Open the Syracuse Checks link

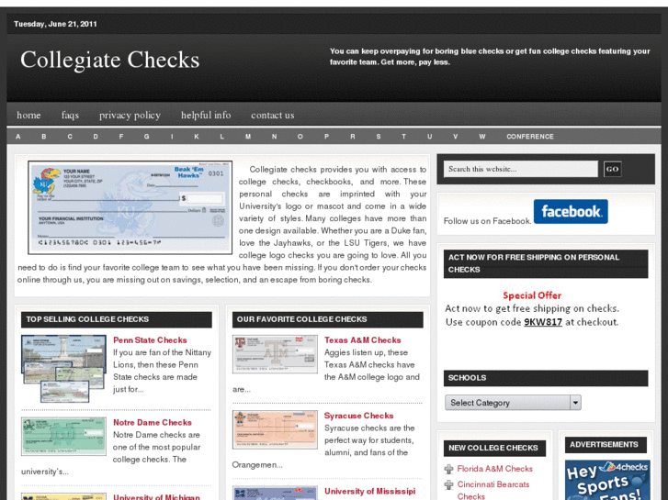(x=358, y=416)
